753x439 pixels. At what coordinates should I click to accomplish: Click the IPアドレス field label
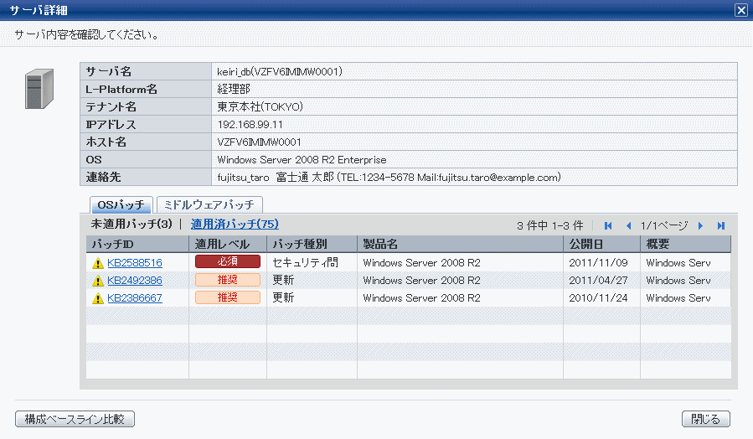pyautogui.click(x=111, y=124)
